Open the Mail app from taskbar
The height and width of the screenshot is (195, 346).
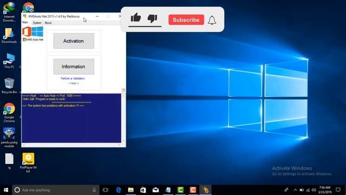156,190
